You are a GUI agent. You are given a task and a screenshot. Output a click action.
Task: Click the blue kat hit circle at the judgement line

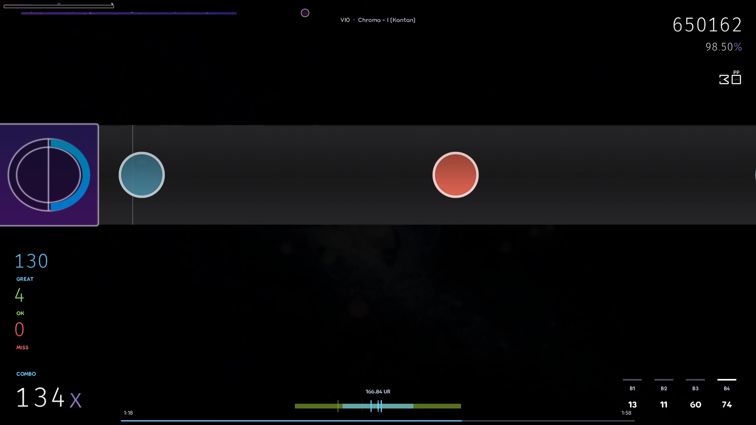(x=142, y=175)
